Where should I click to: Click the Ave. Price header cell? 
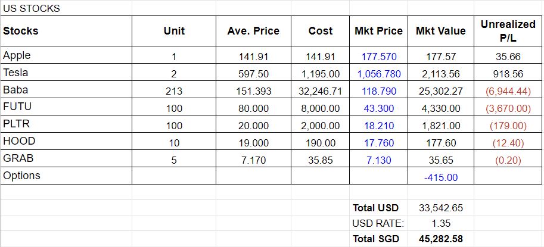[253, 31]
